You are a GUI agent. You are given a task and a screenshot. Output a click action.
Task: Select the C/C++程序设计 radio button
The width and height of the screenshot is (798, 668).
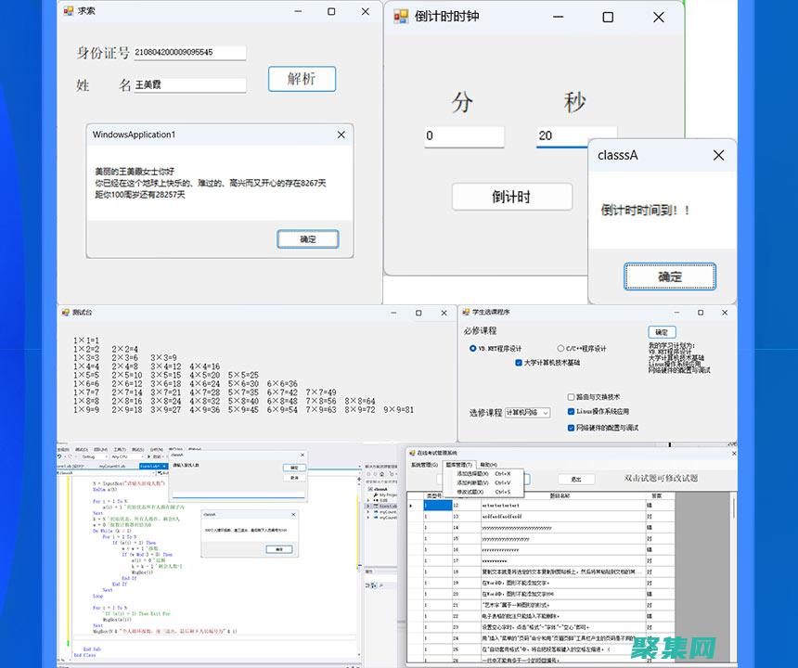tap(561, 348)
